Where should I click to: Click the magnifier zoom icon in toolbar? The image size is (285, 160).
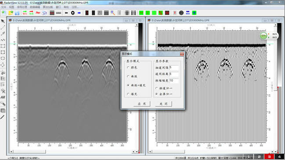(x=113, y=13)
